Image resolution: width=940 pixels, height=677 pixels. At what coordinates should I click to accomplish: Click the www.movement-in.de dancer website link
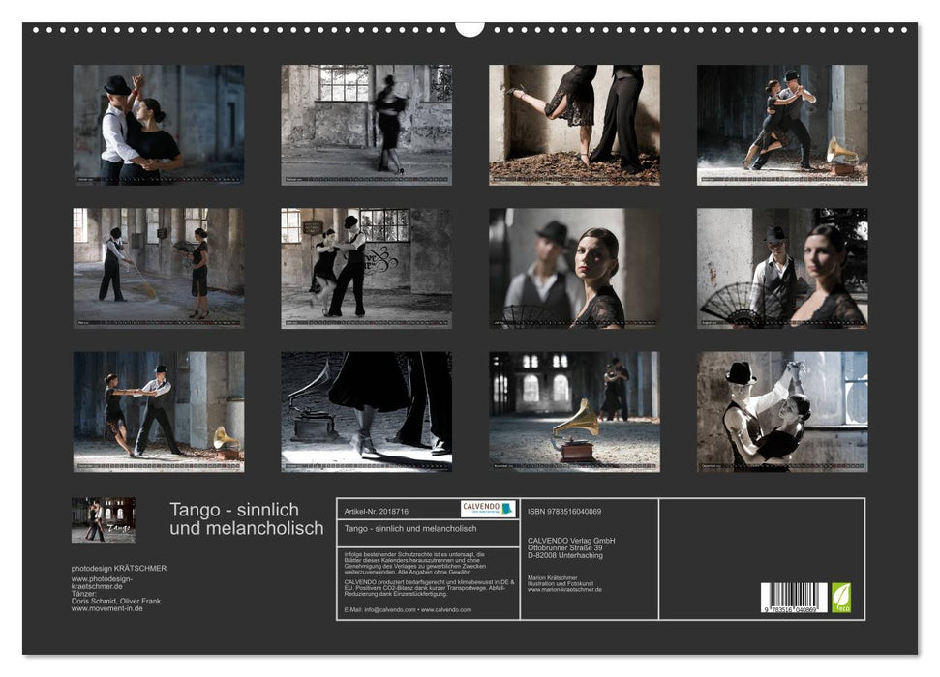point(107,609)
